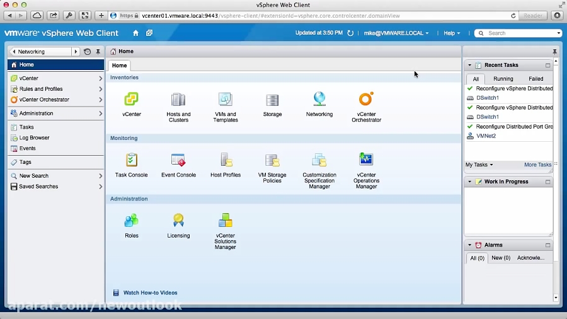Open New Search in navigator
Image resolution: width=567 pixels, height=319 pixels.
tap(55, 176)
